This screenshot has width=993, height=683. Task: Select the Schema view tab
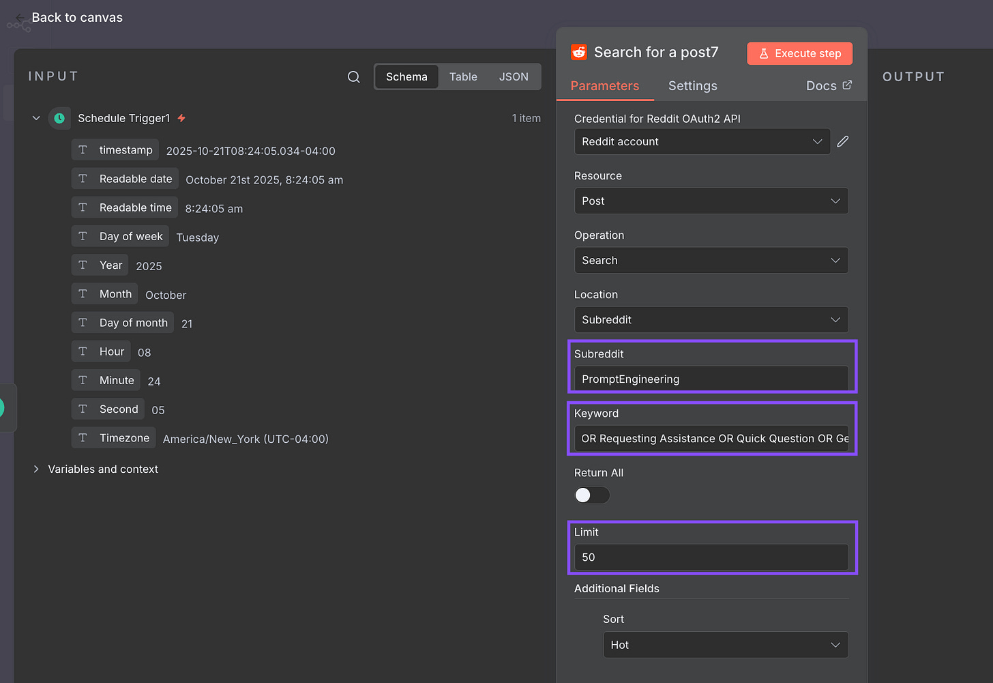coord(406,77)
